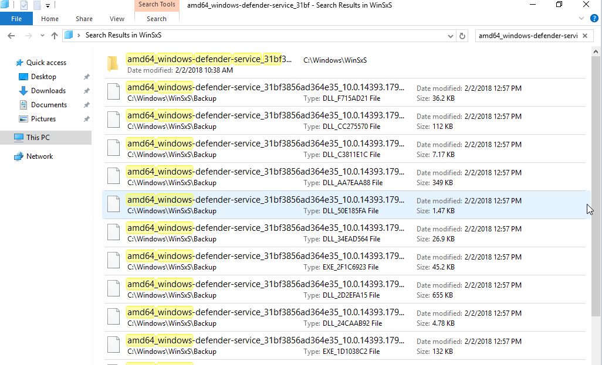
Task: Click the file icon of the 349 KB result
Action: [113, 176]
